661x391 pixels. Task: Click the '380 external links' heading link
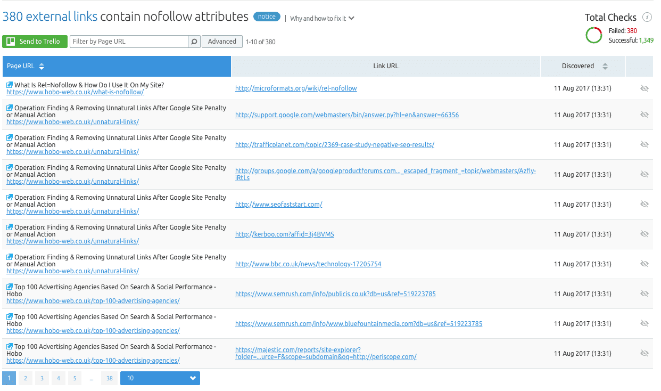[x=50, y=17]
